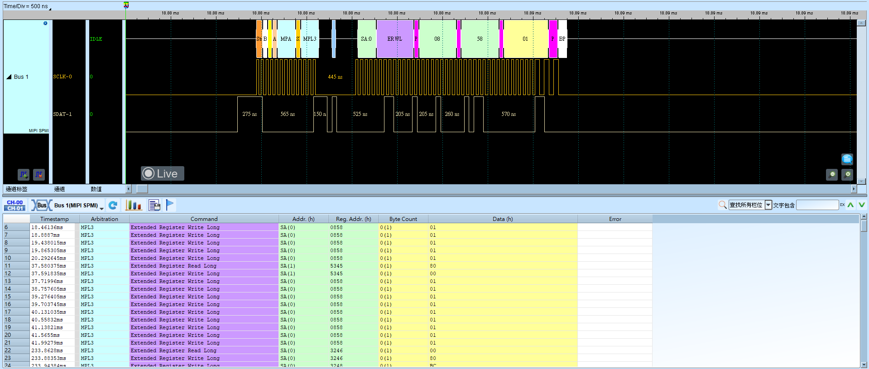Screen dimensions: 869x369
Task: Collapse the Bus 1 expander triangle
Action: [9, 77]
